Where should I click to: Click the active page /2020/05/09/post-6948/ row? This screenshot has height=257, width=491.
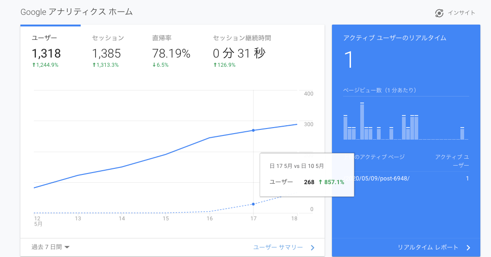[406, 178]
